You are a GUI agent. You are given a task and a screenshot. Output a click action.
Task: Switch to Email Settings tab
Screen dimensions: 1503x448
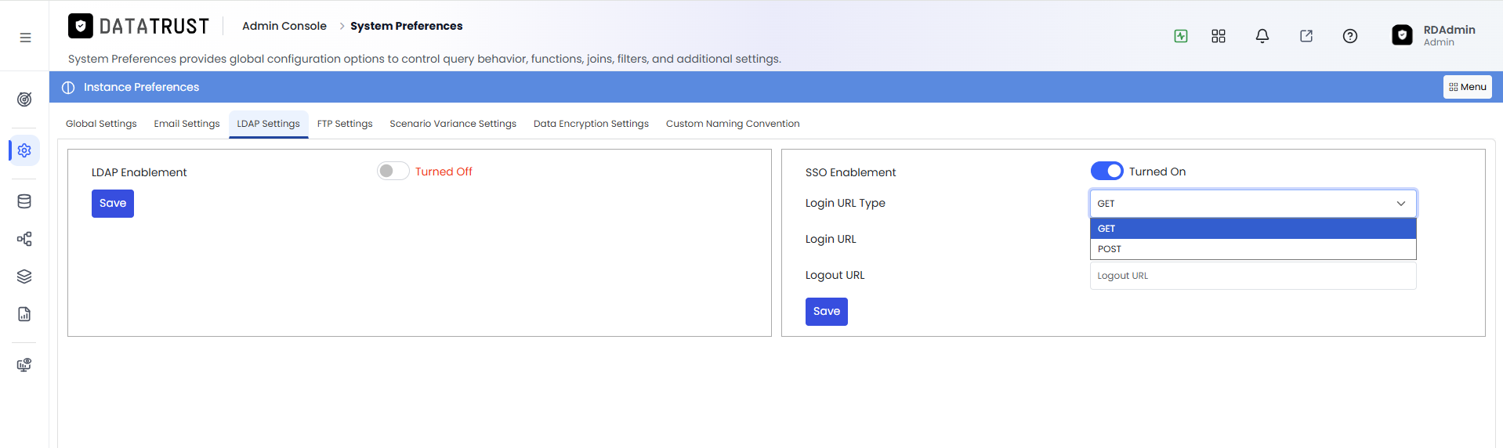click(187, 124)
